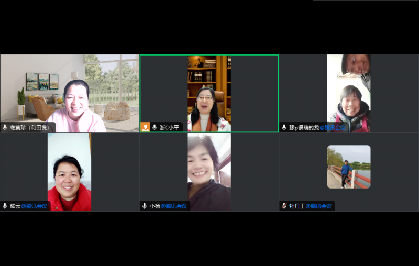
Task: Click the 牡丹王 name label
Action: point(296,206)
